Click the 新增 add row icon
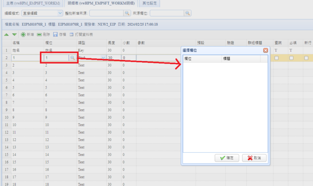313x186 pixels. pyautogui.click(x=23, y=35)
